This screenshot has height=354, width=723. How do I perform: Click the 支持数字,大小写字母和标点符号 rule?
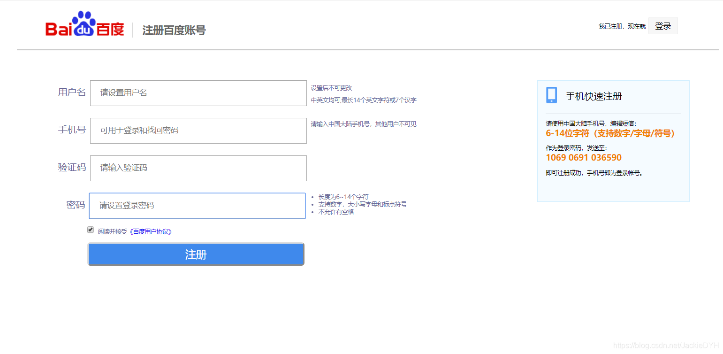pyautogui.click(x=362, y=204)
